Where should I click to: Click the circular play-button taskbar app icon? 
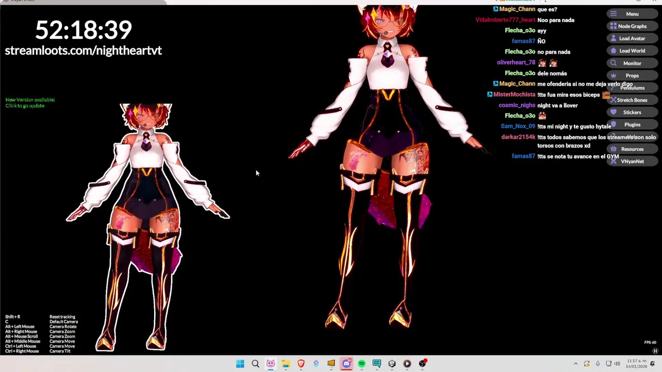click(407, 364)
